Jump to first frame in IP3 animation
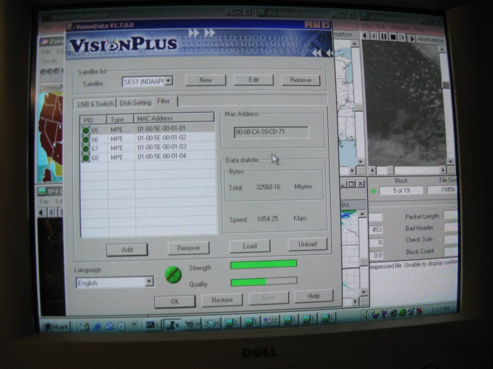This screenshot has width=493, height=369. (x=365, y=36)
